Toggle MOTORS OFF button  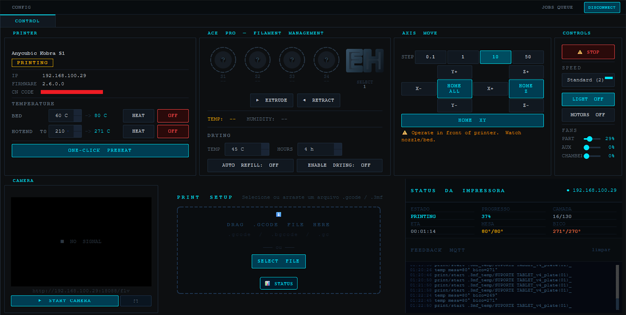pos(588,115)
